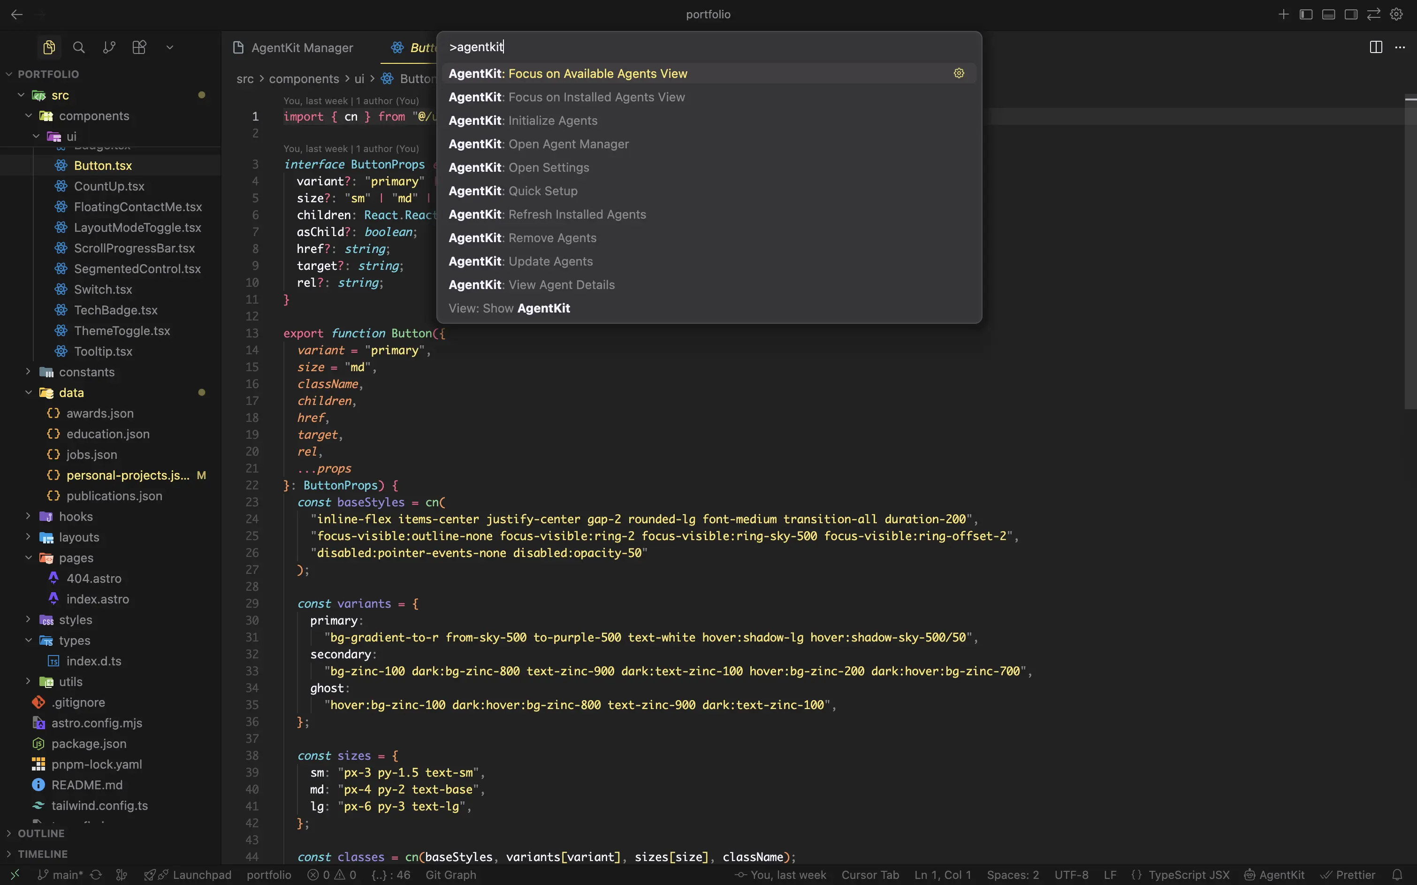Run AgentKit: Quick Setup

pyautogui.click(x=709, y=191)
